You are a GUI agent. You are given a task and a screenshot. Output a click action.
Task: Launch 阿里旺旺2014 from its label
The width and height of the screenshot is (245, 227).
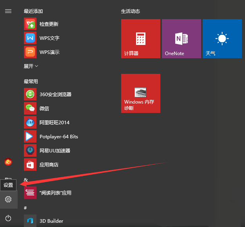pyautogui.click(x=54, y=123)
